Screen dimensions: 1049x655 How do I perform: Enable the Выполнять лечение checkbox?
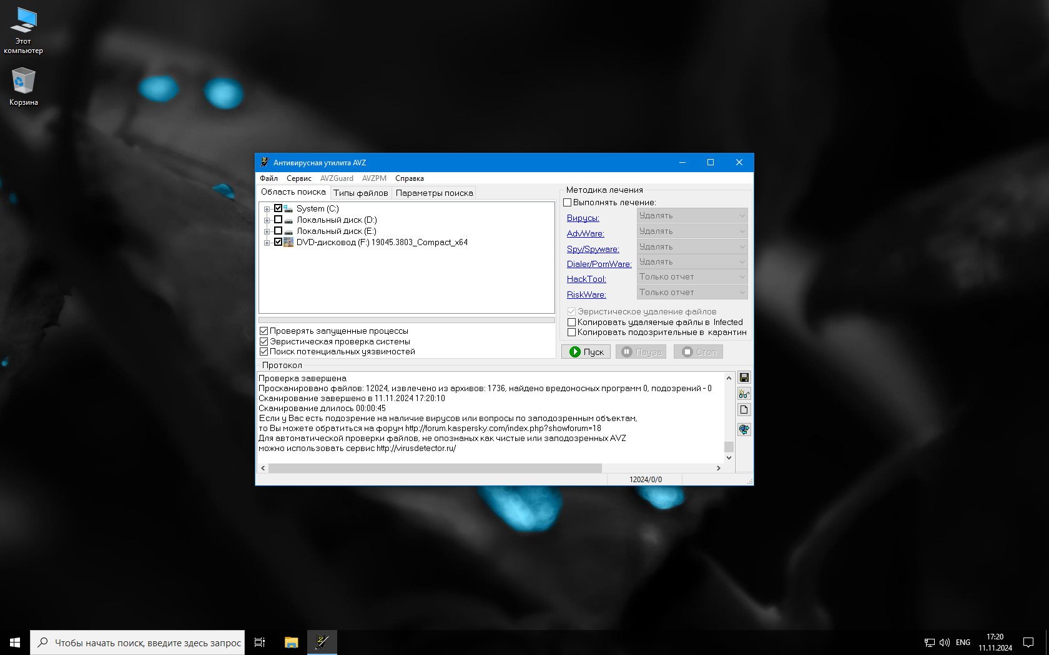tap(568, 203)
